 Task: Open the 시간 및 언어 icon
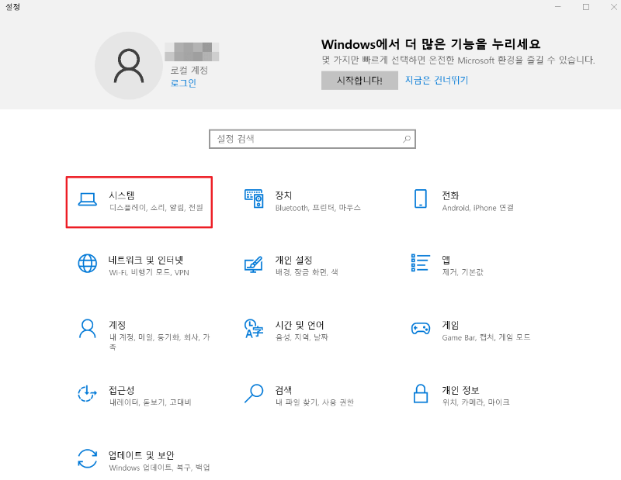(x=254, y=329)
